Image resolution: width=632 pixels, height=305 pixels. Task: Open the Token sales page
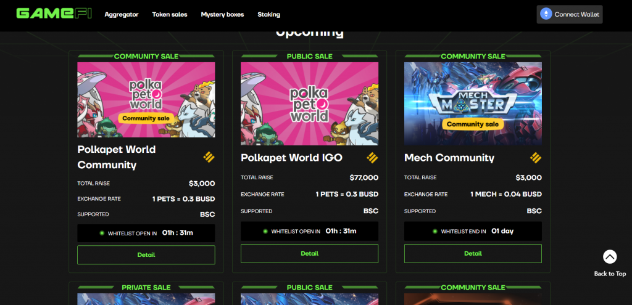tap(170, 15)
